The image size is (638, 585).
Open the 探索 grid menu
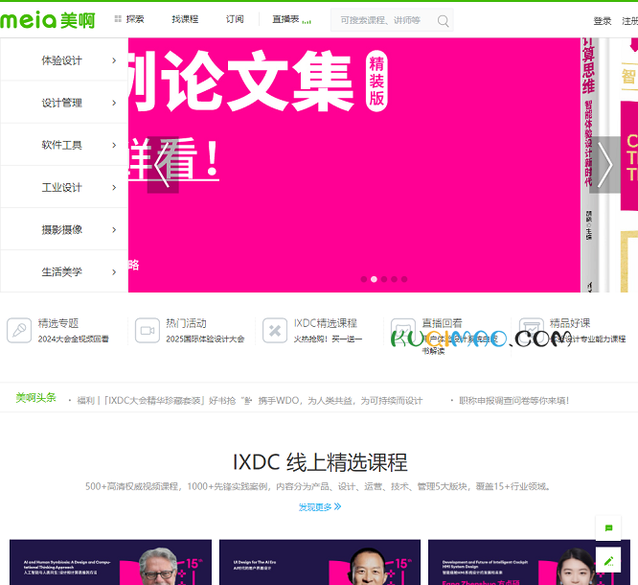click(x=129, y=19)
